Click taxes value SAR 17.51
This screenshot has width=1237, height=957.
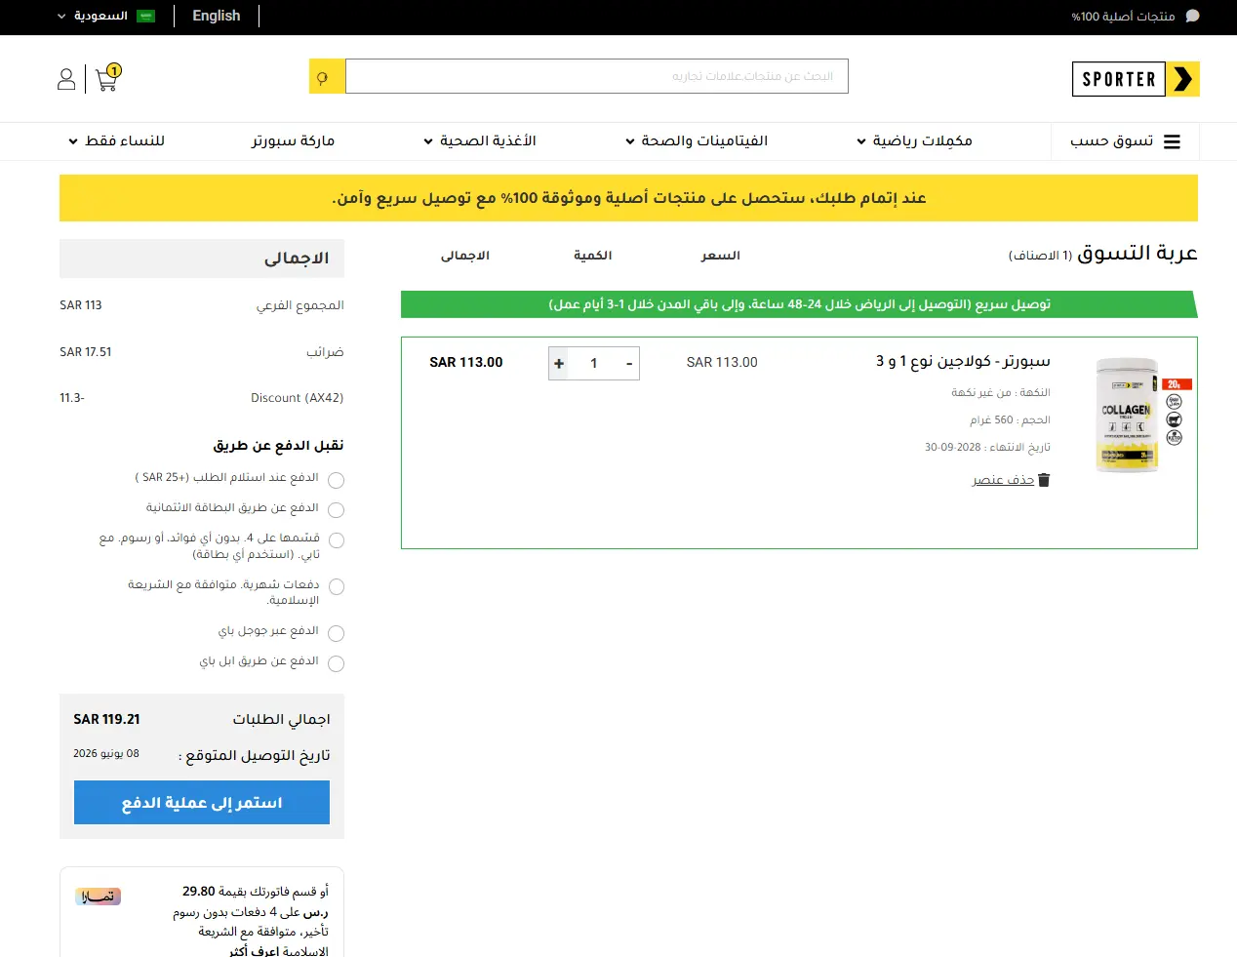coord(86,352)
